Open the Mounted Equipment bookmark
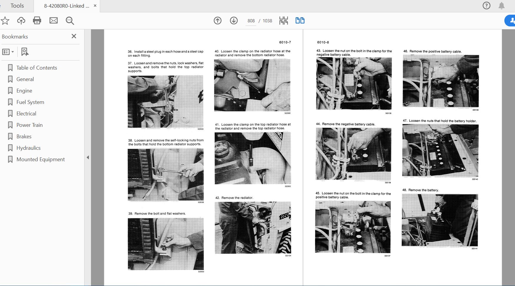 [41, 159]
